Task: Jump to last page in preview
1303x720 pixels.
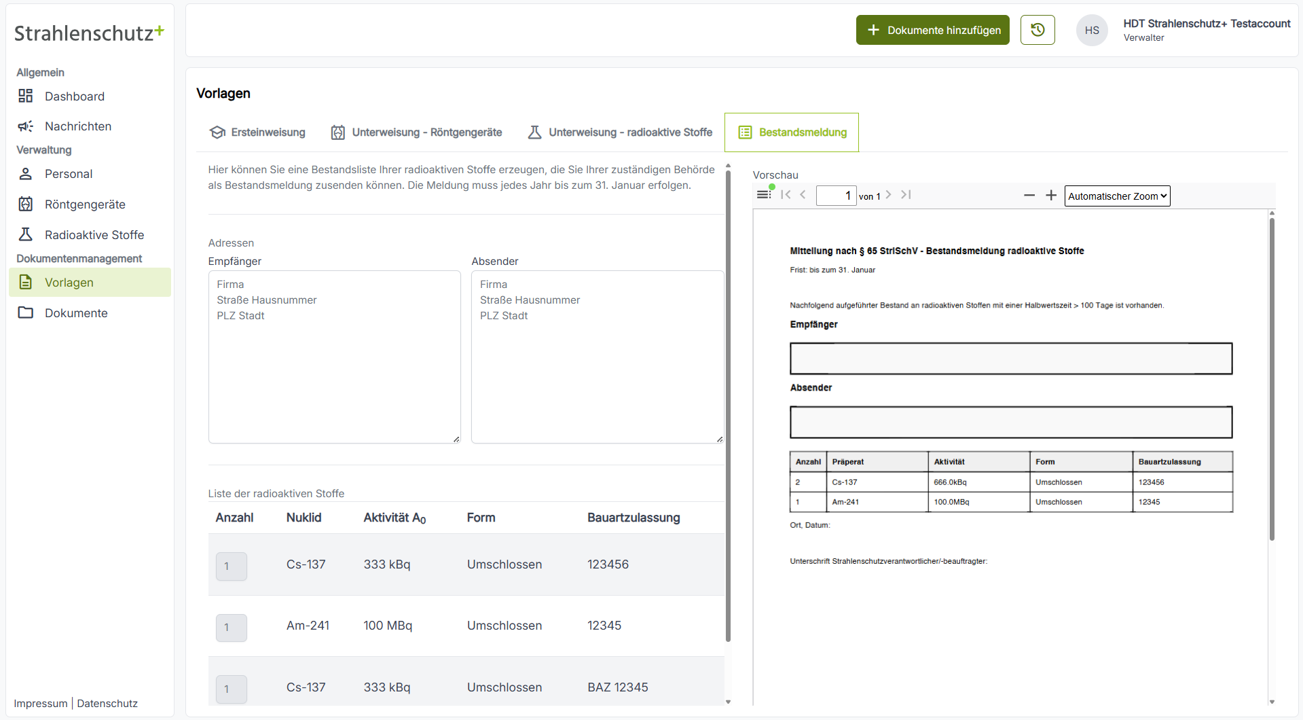Action: [x=906, y=195]
